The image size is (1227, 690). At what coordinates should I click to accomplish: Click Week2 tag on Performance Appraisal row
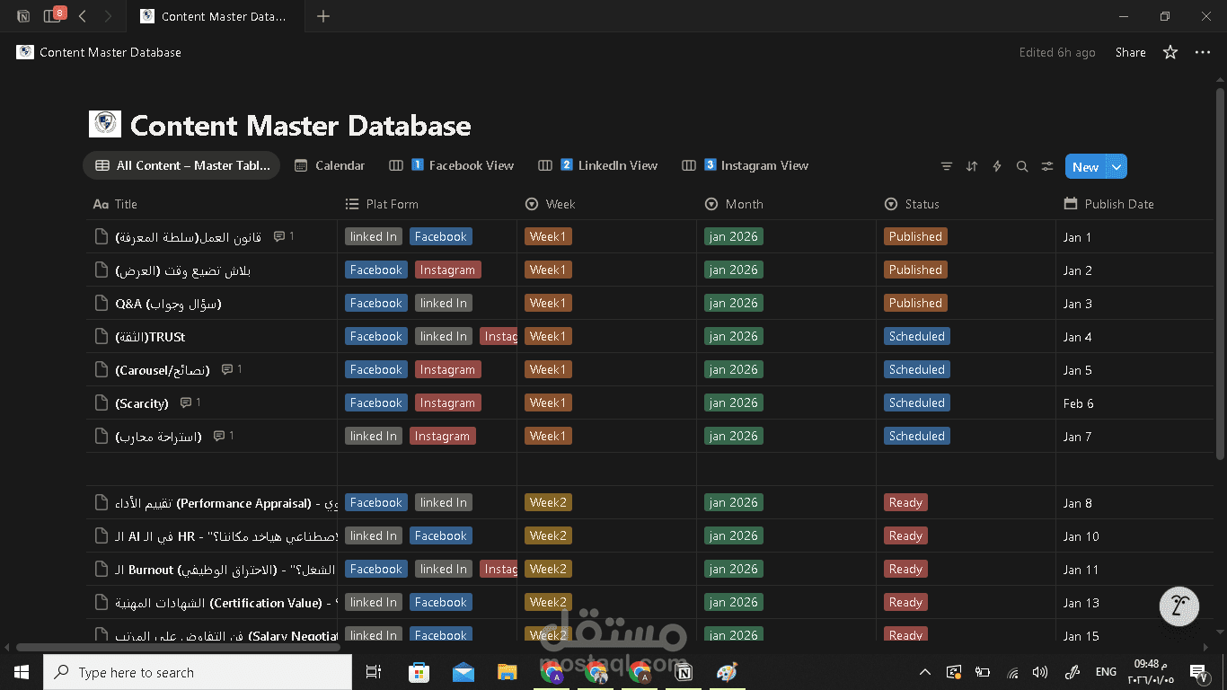(x=548, y=502)
